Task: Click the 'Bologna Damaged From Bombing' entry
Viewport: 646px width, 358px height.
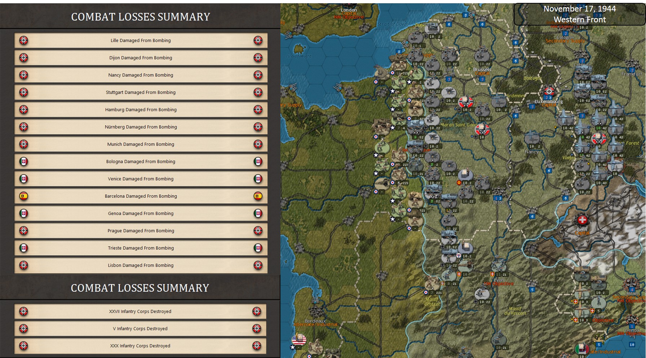Action: 141,161
